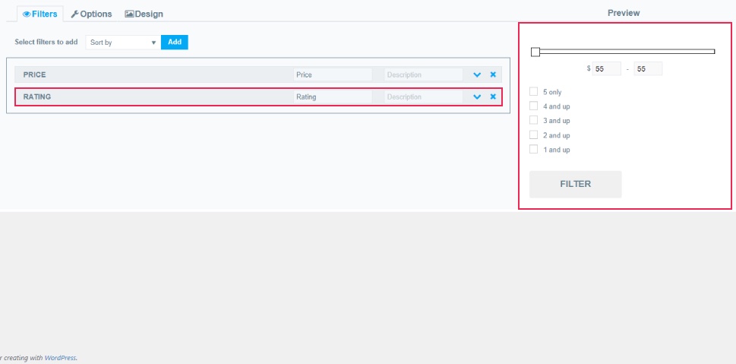Open the Options tab
736x364 pixels.
pyautogui.click(x=92, y=14)
